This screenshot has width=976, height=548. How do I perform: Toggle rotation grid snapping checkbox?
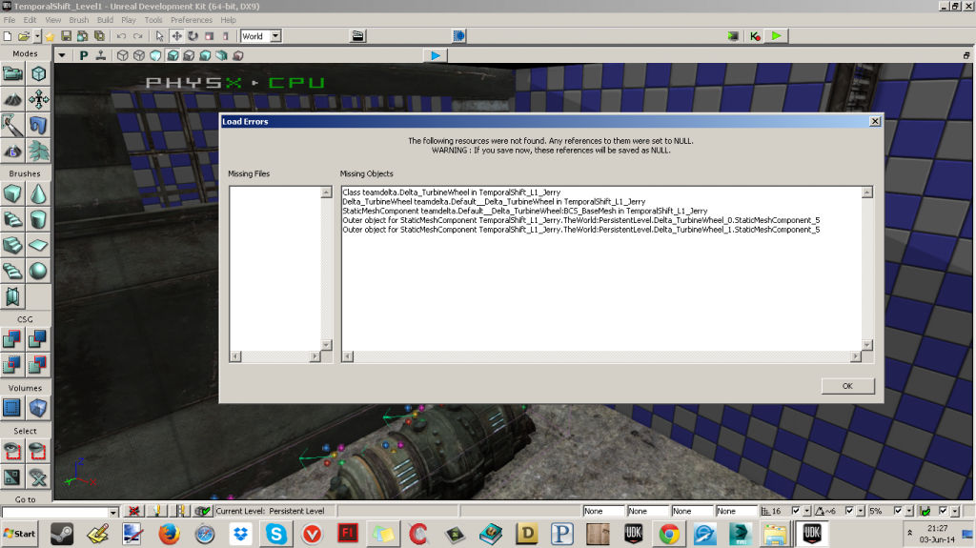click(x=849, y=511)
